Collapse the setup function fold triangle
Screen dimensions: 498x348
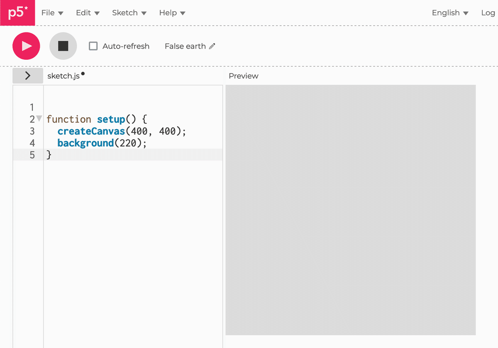pyautogui.click(x=39, y=119)
